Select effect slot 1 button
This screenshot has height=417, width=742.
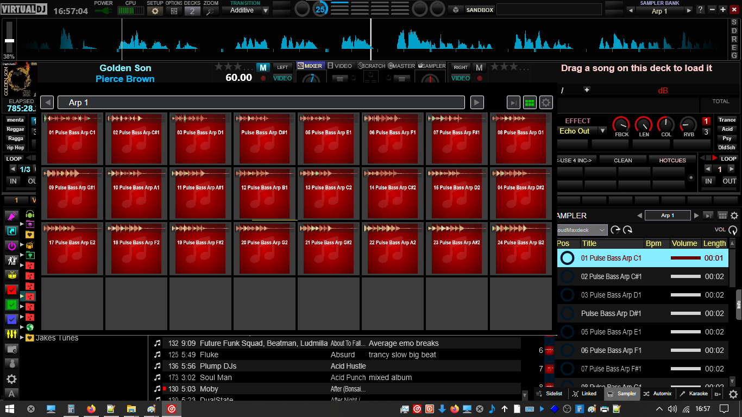click(x=706, y=121)
